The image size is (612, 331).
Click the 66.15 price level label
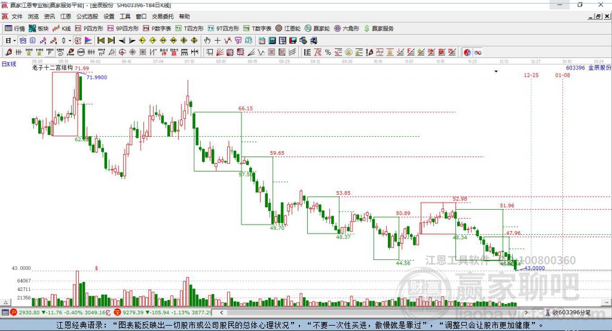(246, 108)
